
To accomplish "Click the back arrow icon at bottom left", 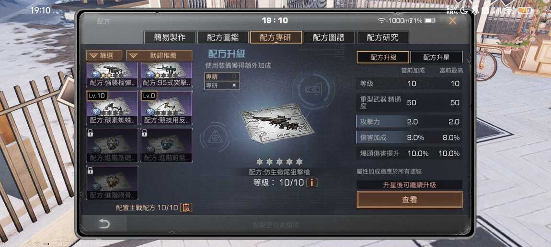I will point(104,224).
